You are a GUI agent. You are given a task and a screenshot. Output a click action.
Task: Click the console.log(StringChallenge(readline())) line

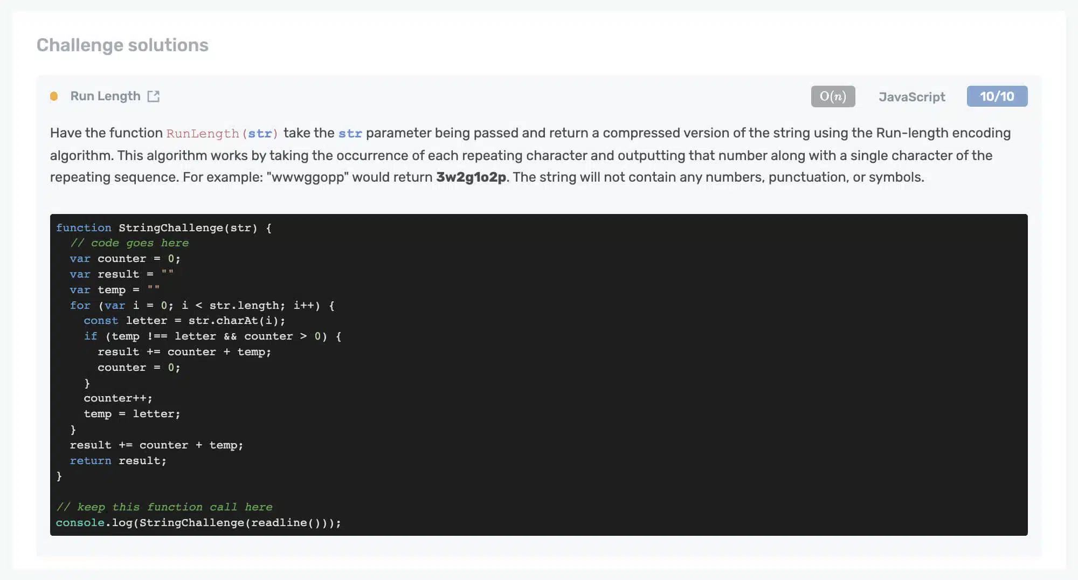198,523
